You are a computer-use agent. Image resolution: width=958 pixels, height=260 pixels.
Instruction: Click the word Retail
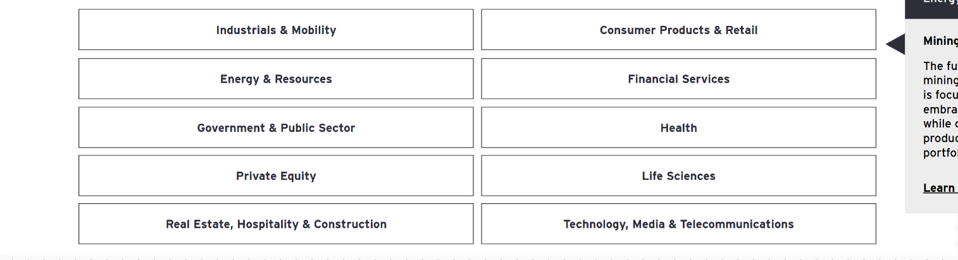(742, 30)
